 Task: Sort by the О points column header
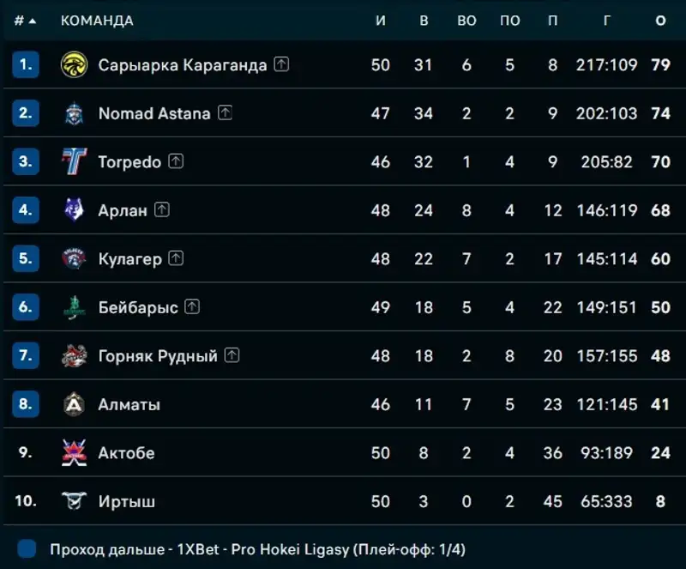point(660,21)
